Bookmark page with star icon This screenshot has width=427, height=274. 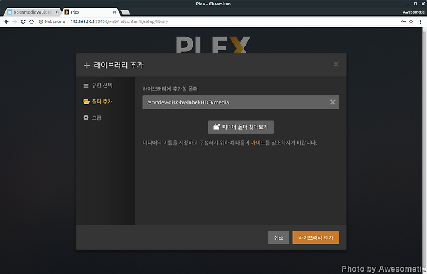pos(411,21)
